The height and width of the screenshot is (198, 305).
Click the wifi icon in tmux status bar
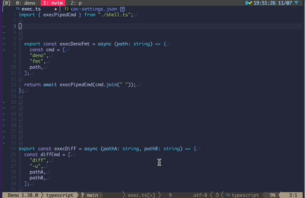296,3
